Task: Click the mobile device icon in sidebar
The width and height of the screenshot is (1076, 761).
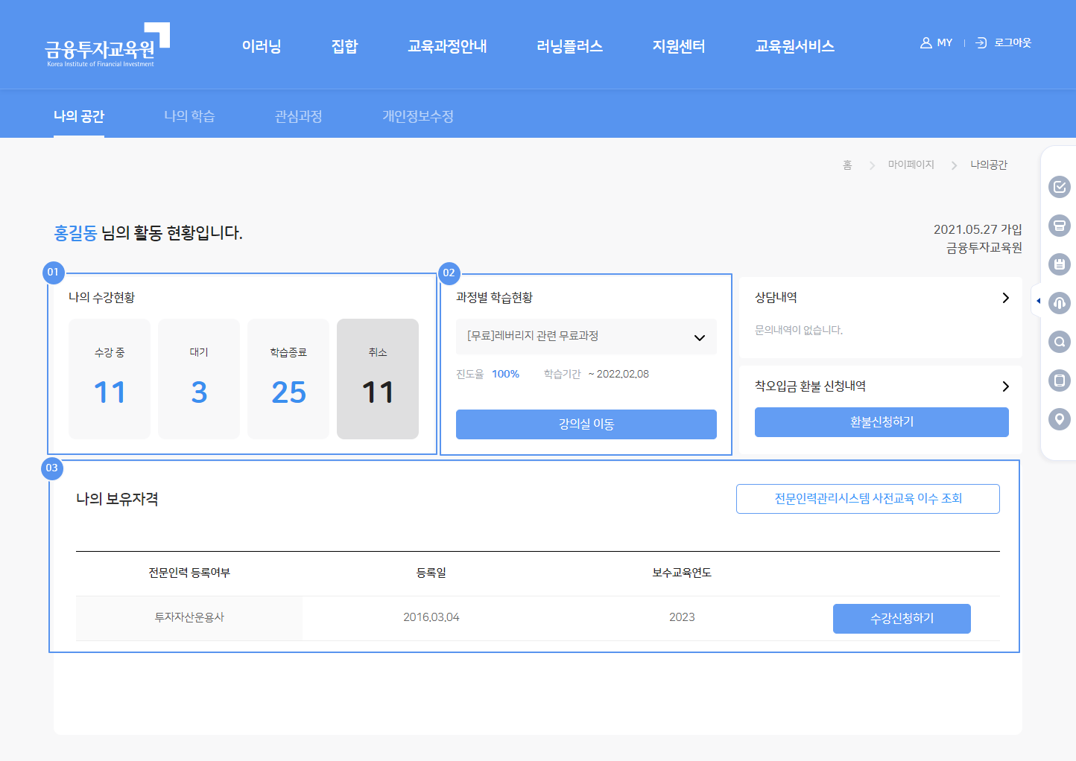Action: coord(1059,380)
